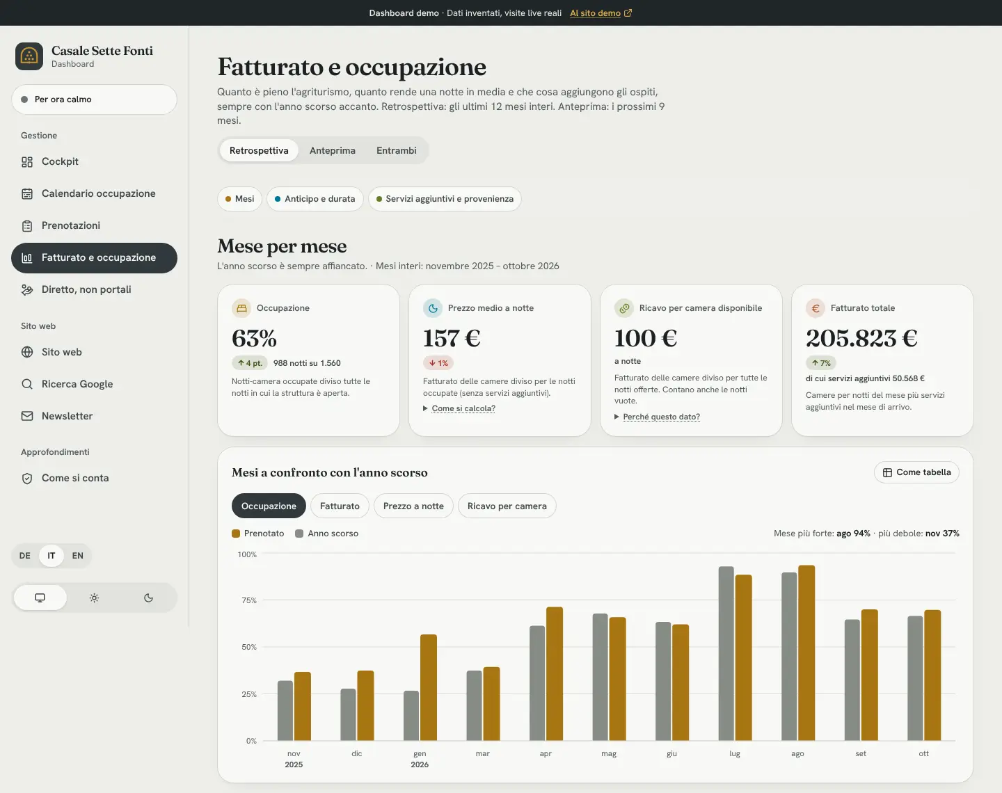Select IT language option
Viewport: 1002px width, 793px height.
[x=51, y=556]
